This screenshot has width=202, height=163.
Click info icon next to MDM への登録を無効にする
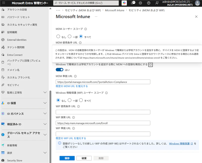tap(150, 64)
